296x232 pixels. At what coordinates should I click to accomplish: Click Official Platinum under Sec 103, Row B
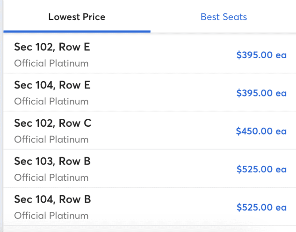tap(51, 178)
